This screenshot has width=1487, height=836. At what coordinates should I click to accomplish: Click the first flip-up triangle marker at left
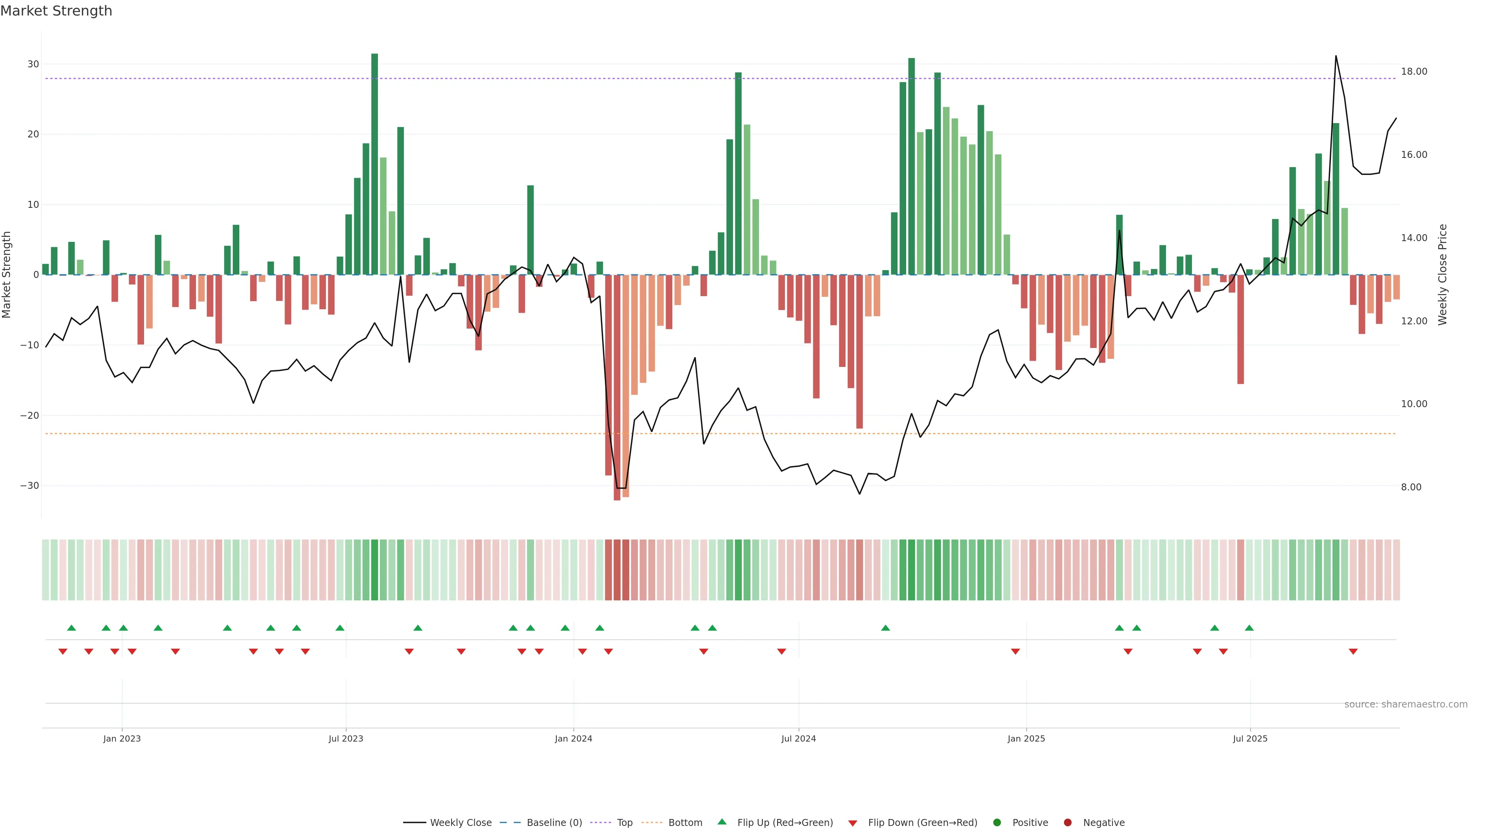point(72,628)
